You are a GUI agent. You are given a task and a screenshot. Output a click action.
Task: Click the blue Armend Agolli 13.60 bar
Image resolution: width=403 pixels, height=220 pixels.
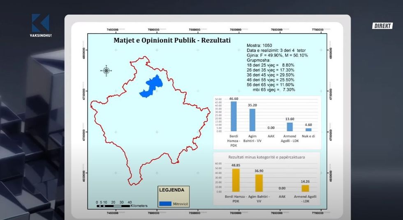point(290,127)
